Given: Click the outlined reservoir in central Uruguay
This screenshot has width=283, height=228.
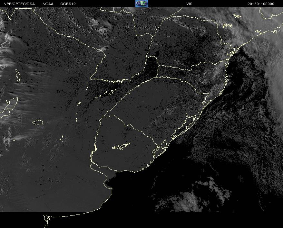Looking at the screenshot, I should [121, 146].
